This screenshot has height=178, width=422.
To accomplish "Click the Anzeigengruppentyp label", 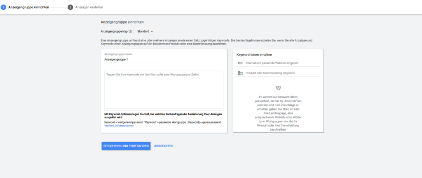I will (x=114, y=31).
